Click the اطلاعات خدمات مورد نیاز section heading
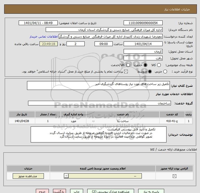This screenshot has width=200, height=193. 174,94
